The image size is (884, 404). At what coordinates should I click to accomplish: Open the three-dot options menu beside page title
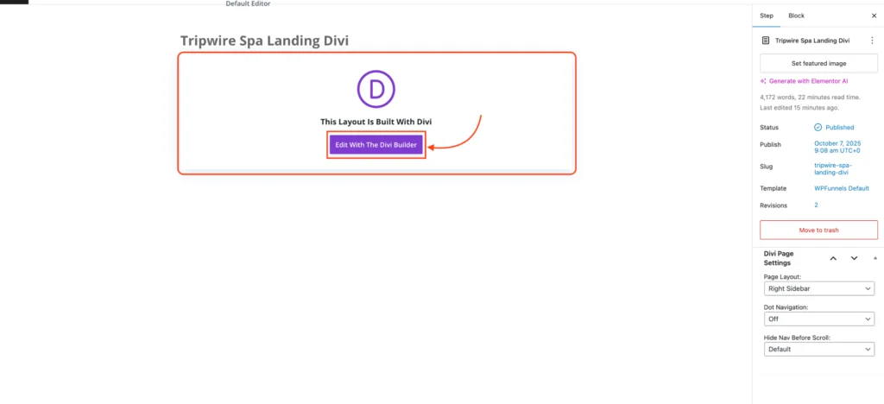(x=872, y=41)
